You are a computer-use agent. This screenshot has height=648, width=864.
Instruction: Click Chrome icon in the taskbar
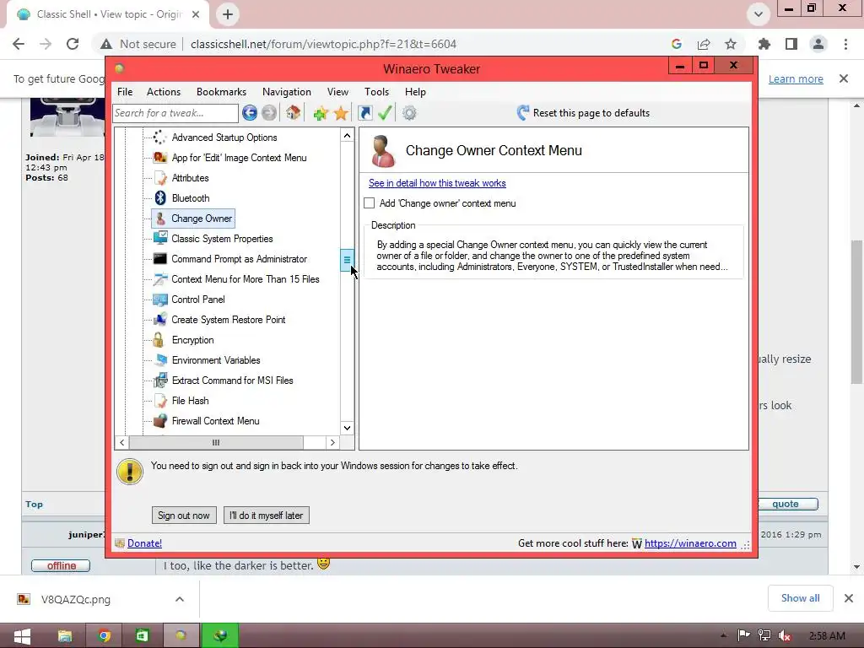[104, 636]
